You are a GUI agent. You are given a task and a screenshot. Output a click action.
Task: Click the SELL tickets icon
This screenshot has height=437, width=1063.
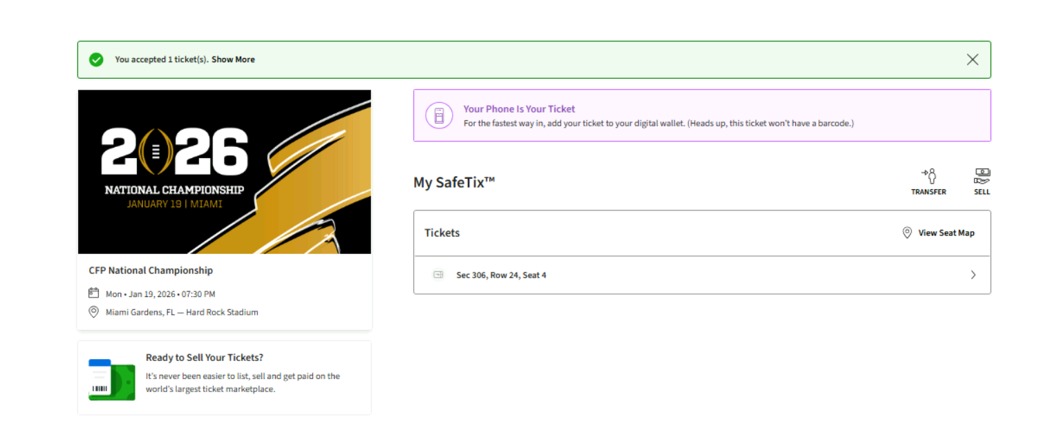tap(981, 176)
